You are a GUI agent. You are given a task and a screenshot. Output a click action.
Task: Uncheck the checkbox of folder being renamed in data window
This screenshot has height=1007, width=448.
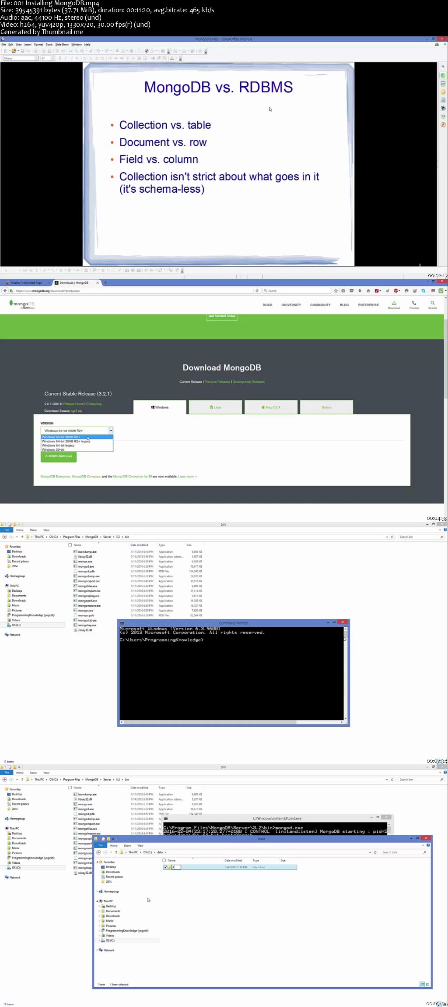(x=165, y=867)
